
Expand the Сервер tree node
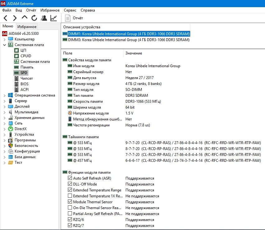(4, 101)
